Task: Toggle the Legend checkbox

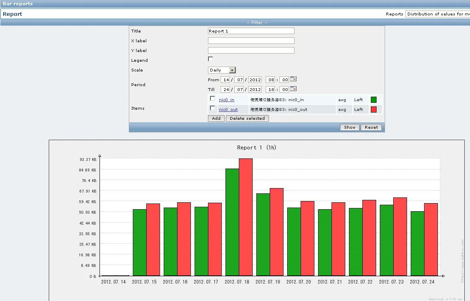Action: (x=210, y=59)
